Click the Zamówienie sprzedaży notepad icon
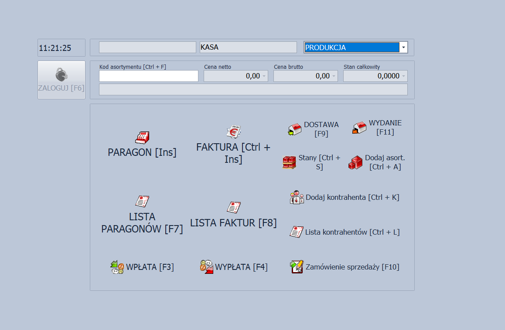 297,267
